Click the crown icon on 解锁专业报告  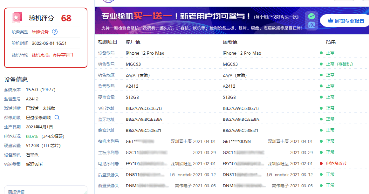(330, 21)
